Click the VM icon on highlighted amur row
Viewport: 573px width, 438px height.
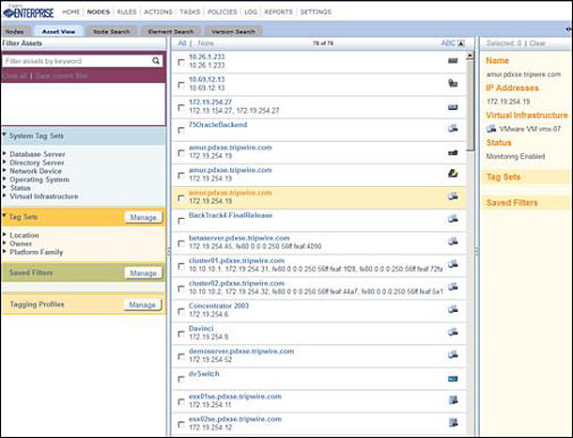pyautogui.click(x=453, y=196)
